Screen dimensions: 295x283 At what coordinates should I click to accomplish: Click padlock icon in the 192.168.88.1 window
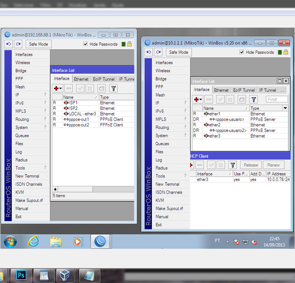[129, 44]
